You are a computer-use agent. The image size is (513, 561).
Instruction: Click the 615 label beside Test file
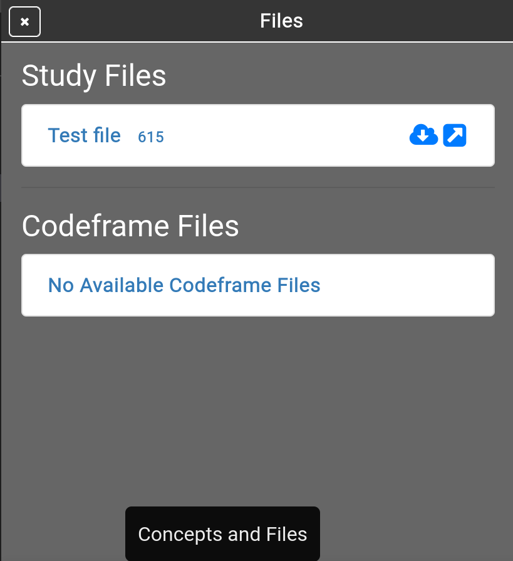(151, 137)
